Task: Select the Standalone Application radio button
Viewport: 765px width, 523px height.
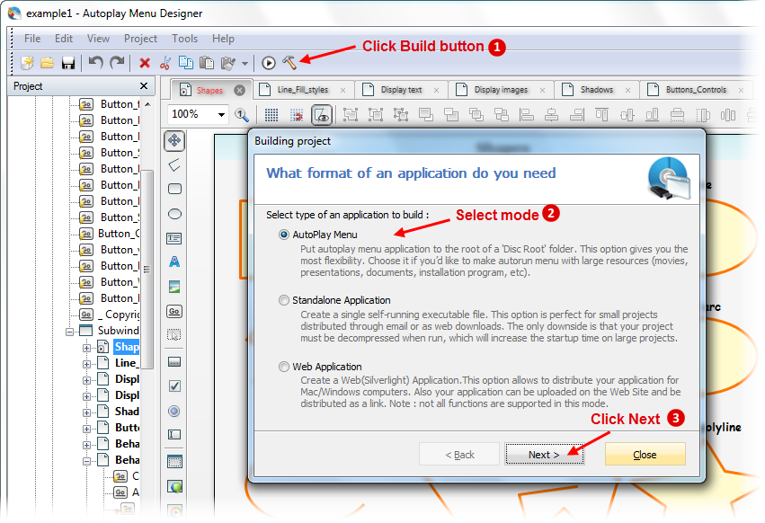Action: [283, 300]
